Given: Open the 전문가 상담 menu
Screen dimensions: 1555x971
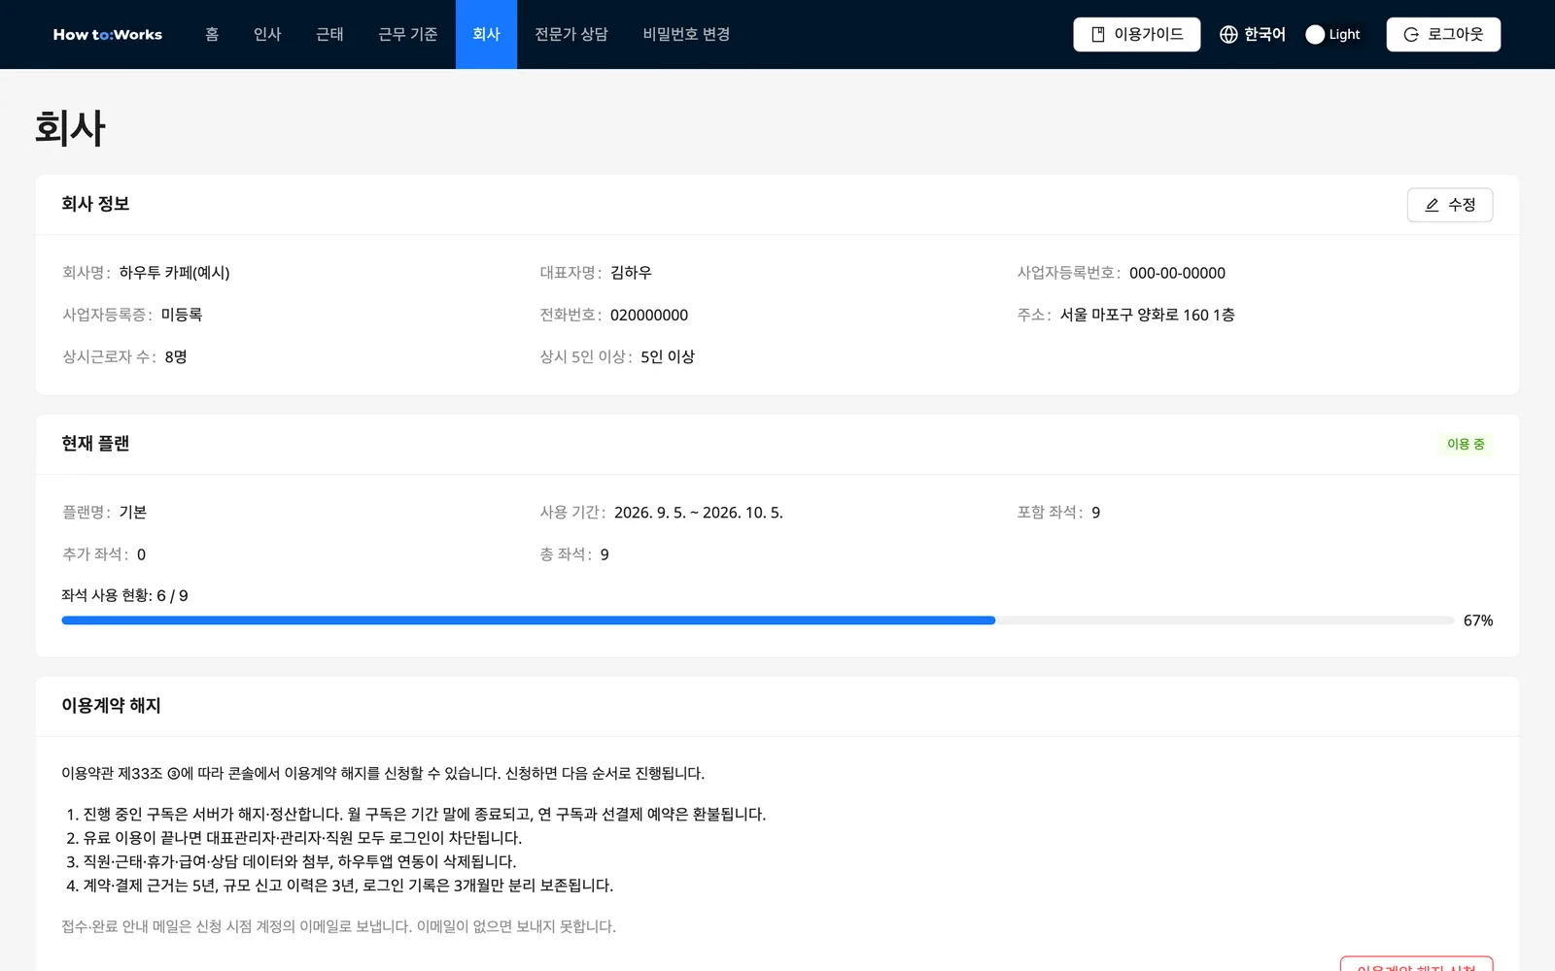Looking at the screenshot, I should tap(571, 34).
